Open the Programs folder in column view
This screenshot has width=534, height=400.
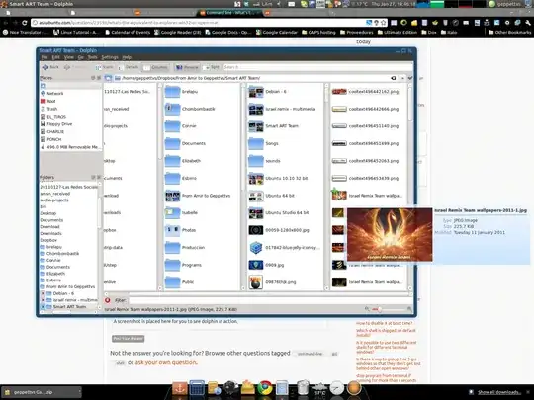183,265
